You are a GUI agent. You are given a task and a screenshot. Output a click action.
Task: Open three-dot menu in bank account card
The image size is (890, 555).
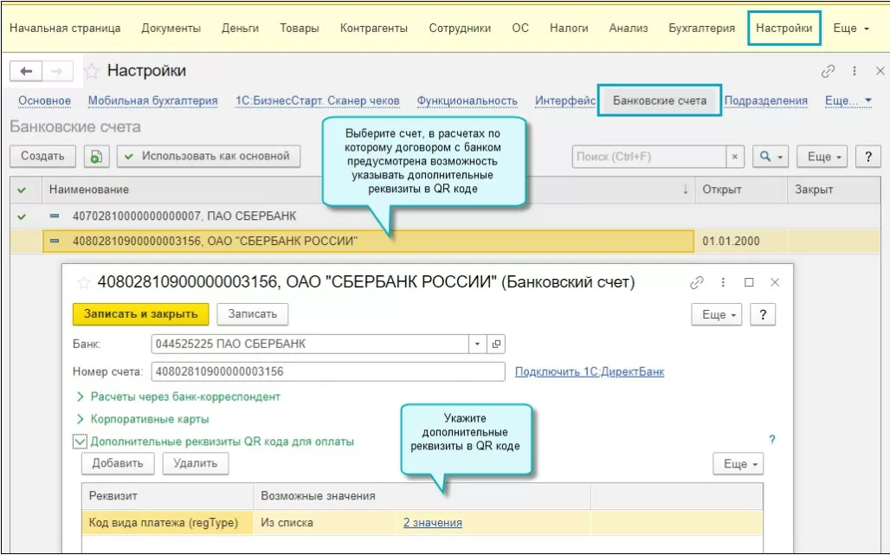723,282
